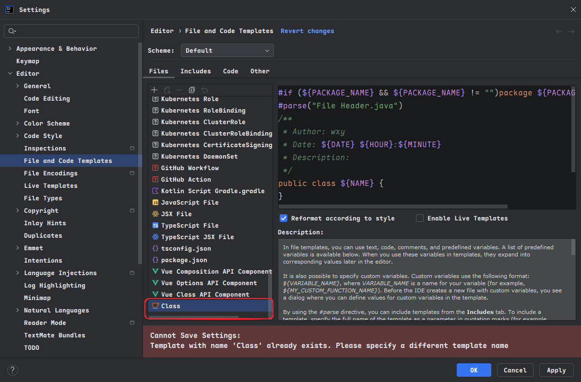Click the help question mark icon
The width and height of the screenshot is (581, 382).
(13, 370)
